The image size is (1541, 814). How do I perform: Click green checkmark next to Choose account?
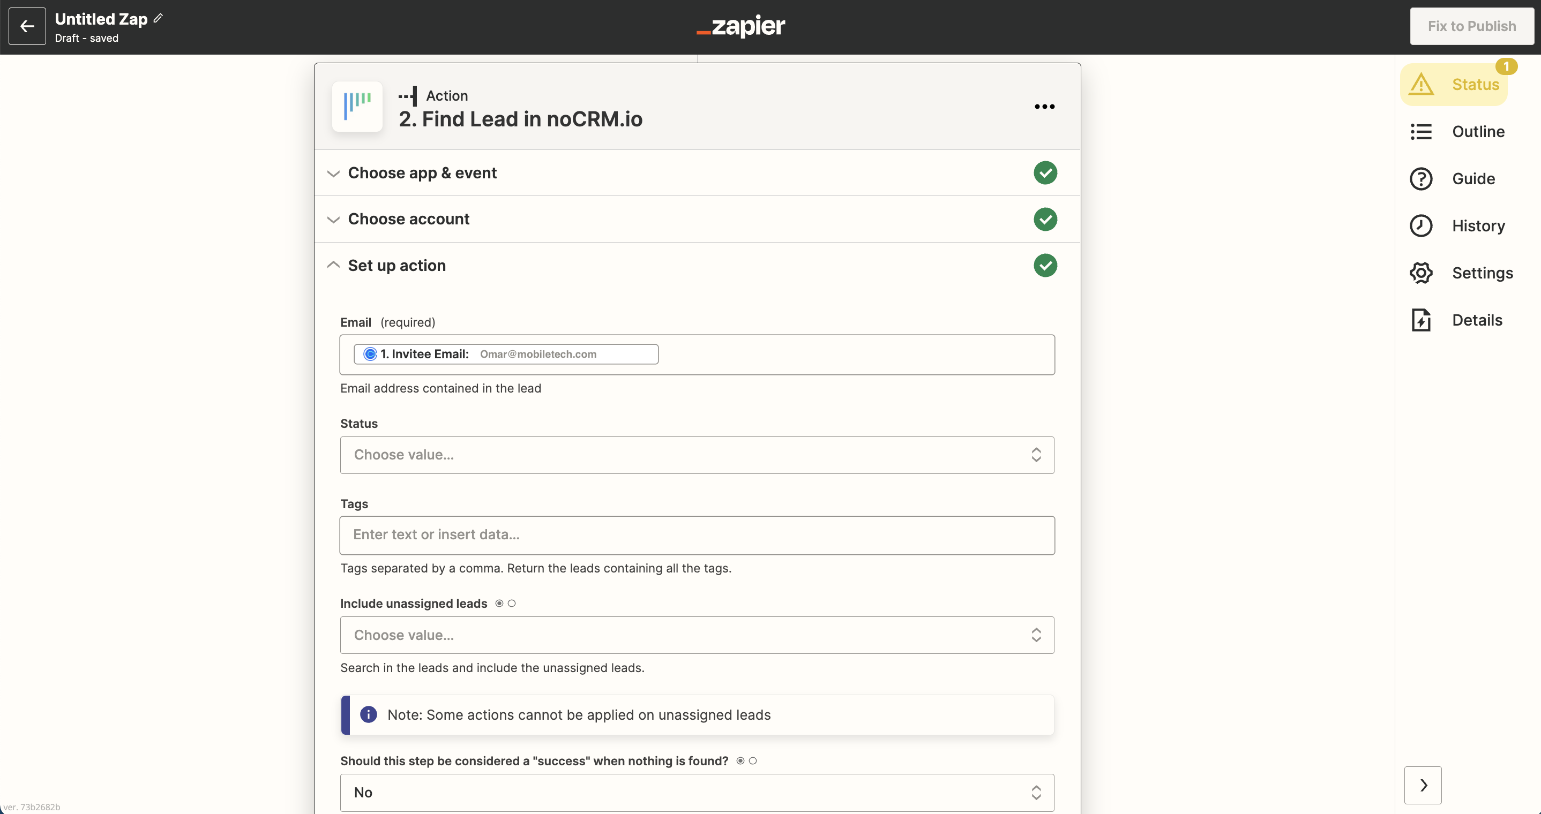tap(1045, 219)
